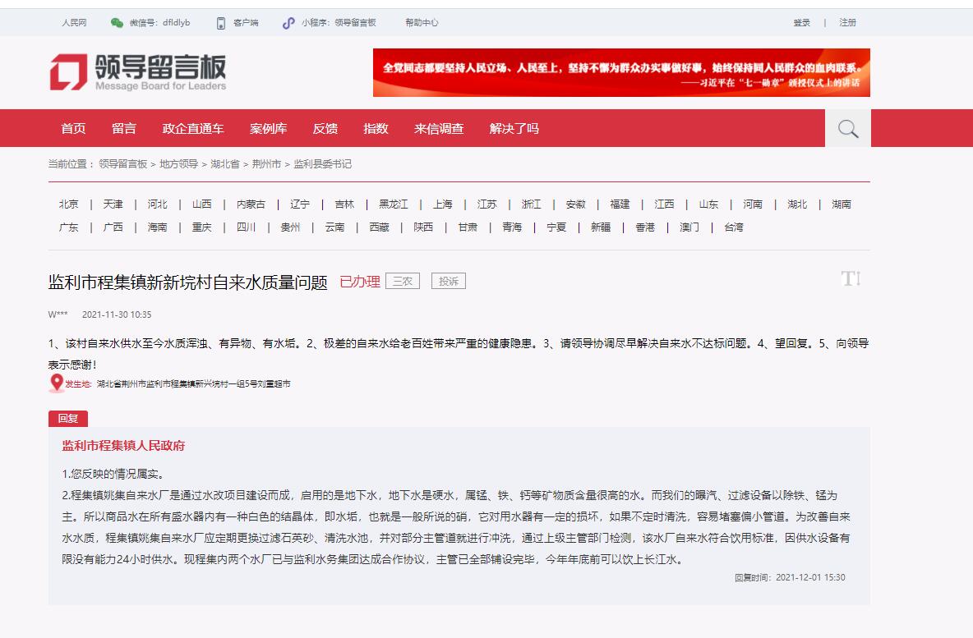Viewport: 973px width, 638px height.
Task: Click the 注册 register link
Action: coord(847,23)
